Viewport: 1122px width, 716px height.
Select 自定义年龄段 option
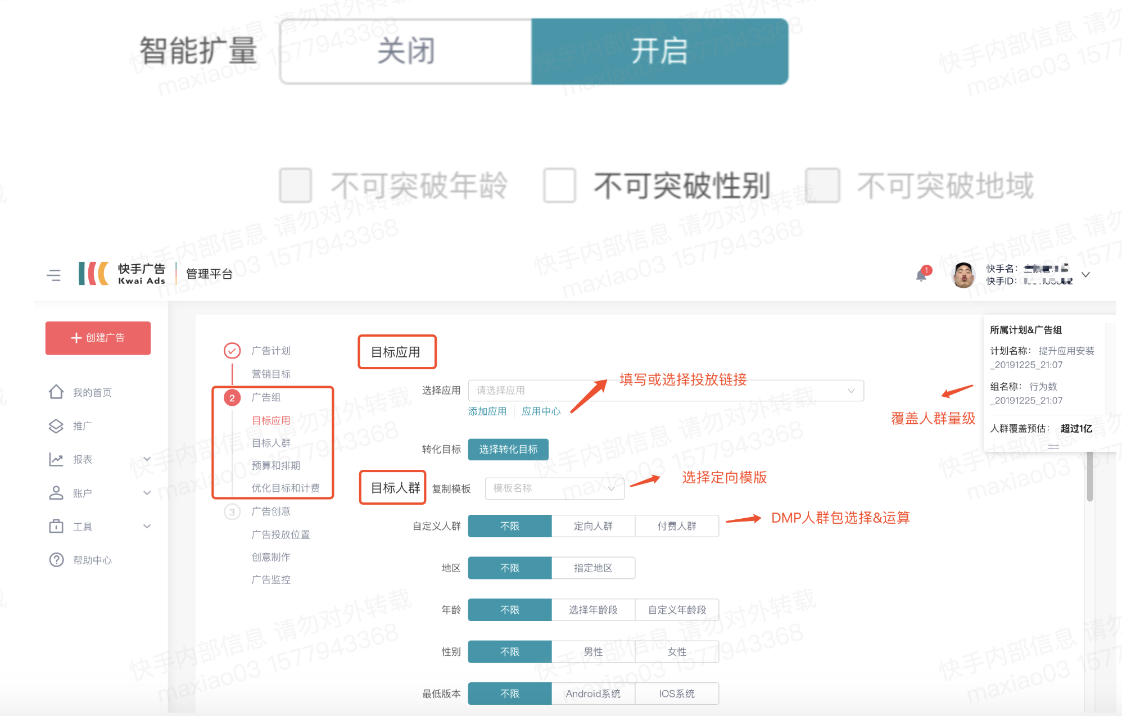point(677,610)
